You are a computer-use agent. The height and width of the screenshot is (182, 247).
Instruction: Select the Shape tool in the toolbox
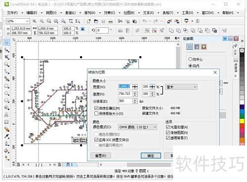(6, 50)
